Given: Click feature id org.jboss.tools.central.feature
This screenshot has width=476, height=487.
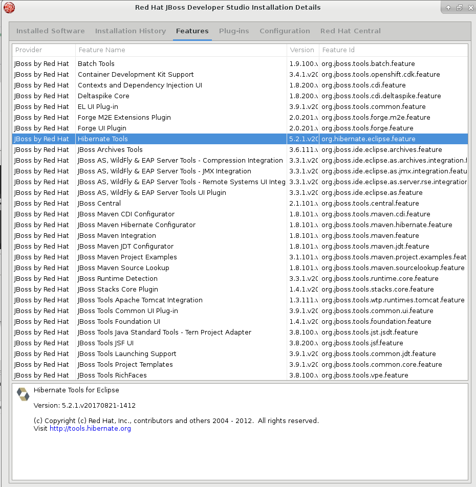Looking at the screenshot, I should (370, 204).
